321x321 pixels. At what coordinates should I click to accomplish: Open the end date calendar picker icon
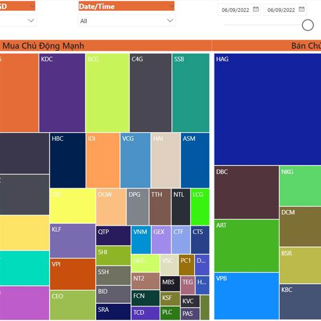pyautogui.click(x=302, y=9)
